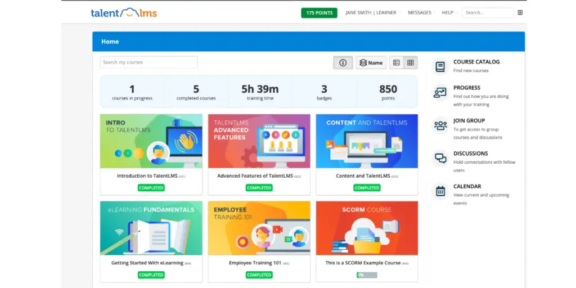This screenshot has height=288, width=576.
Task: Click the Course Catalog book icon
Action: tap(440, 66)
